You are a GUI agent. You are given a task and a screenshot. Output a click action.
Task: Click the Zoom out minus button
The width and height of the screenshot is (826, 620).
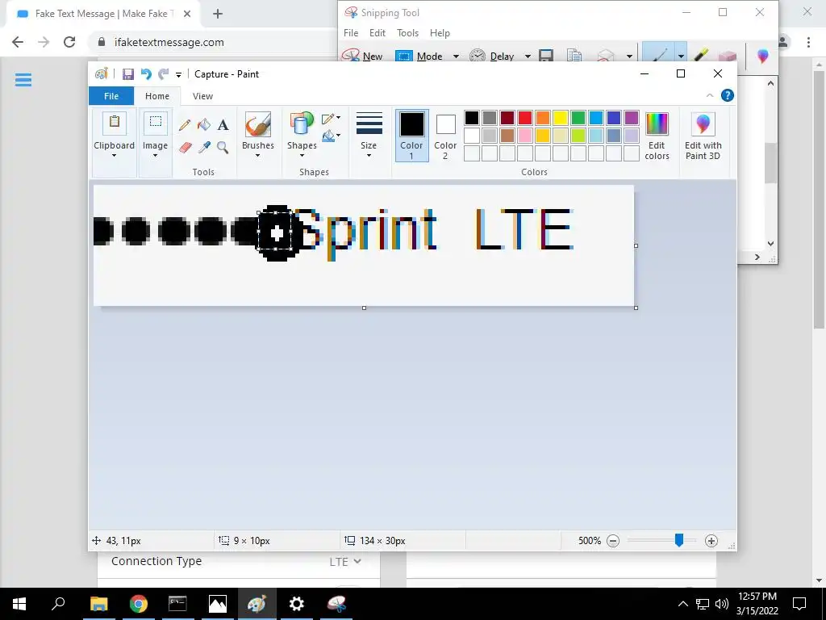613,541
